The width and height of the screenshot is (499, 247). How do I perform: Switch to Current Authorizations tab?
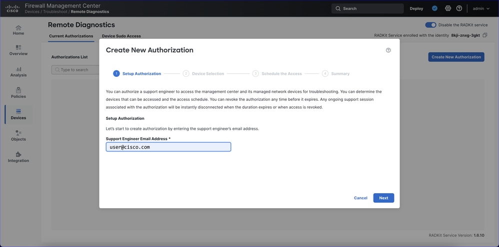coord(71,36)
